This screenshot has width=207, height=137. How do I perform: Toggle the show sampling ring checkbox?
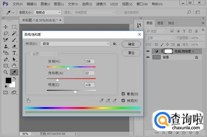pyautogui.click(x=120, y=12)
